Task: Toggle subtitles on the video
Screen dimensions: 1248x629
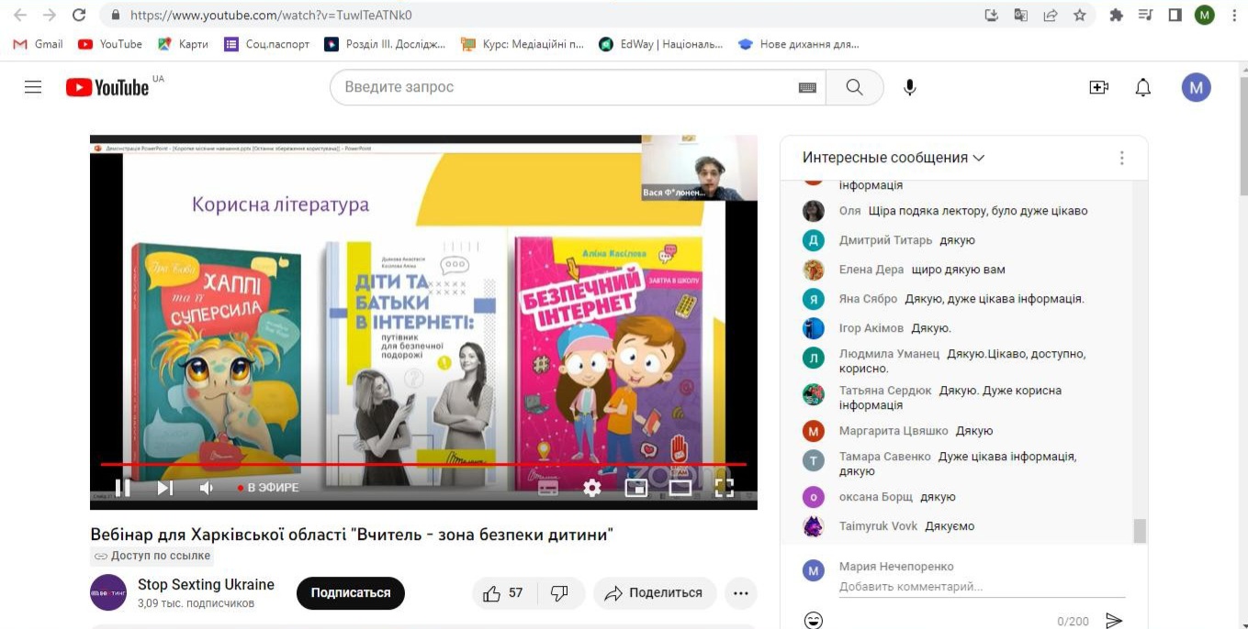Action: [548, 488]
